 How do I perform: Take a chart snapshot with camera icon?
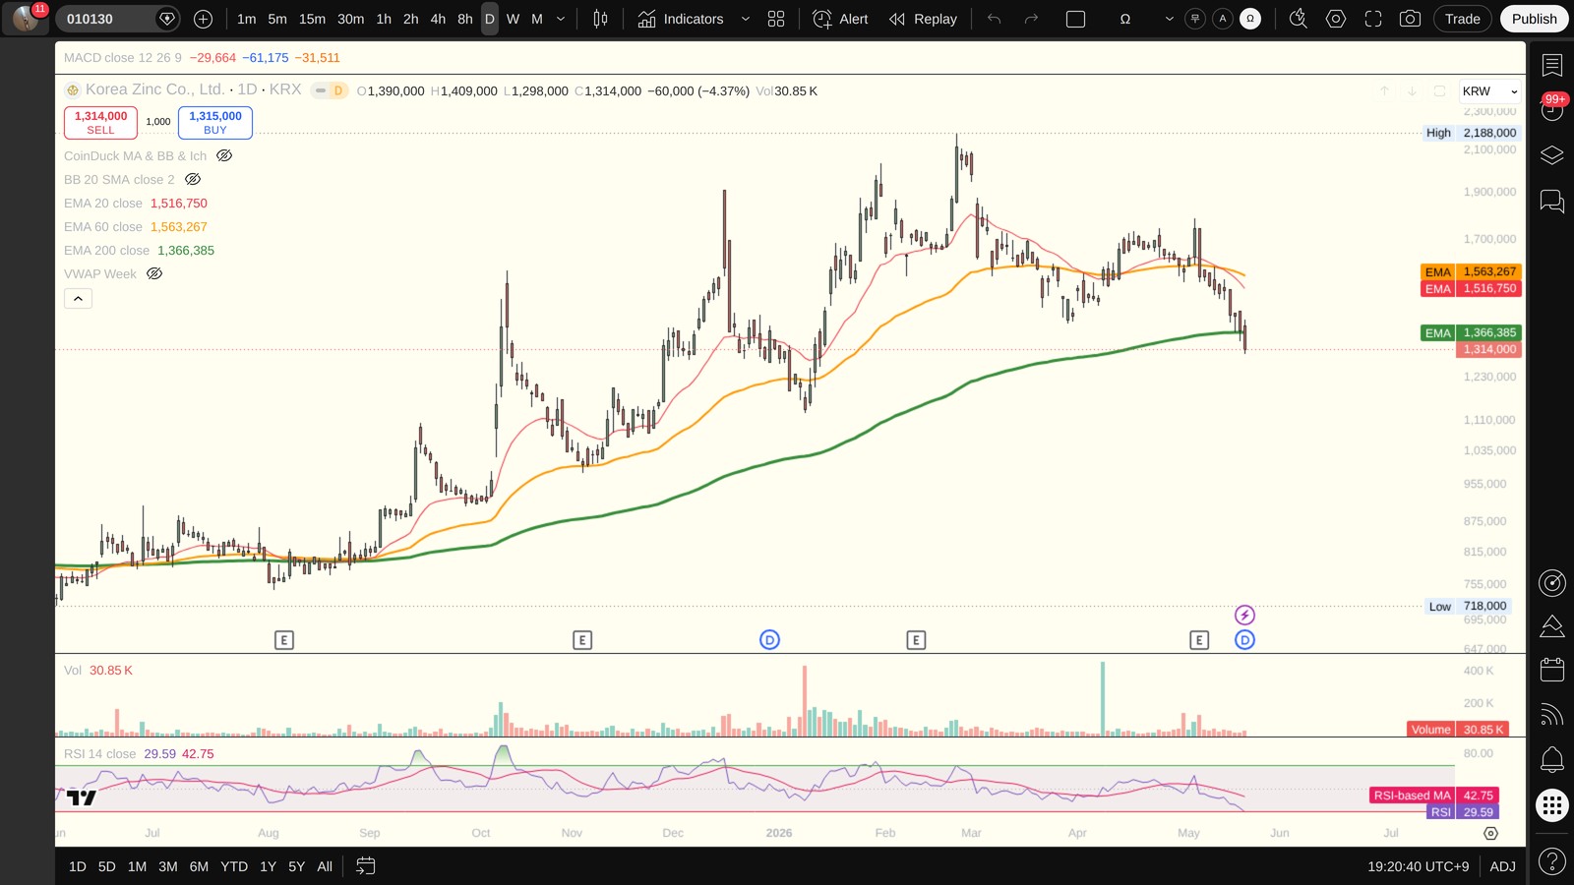pyautogui.click(x=1410, y=19)
